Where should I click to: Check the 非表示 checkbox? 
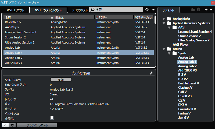52,118
